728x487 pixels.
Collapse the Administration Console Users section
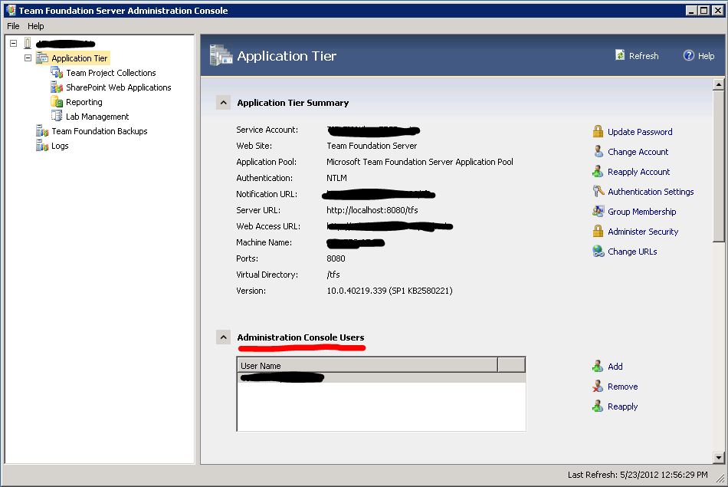[x=223, y=337]
